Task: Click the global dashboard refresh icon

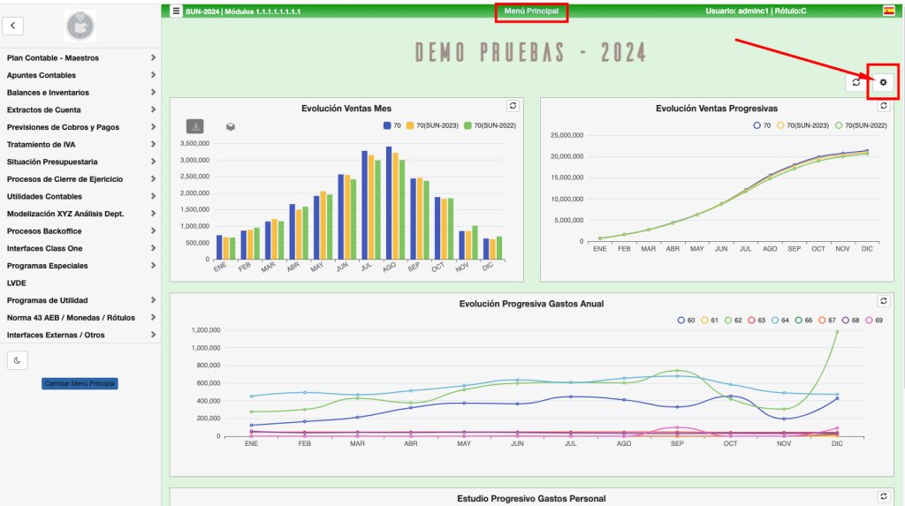Action: pos(856,82)
